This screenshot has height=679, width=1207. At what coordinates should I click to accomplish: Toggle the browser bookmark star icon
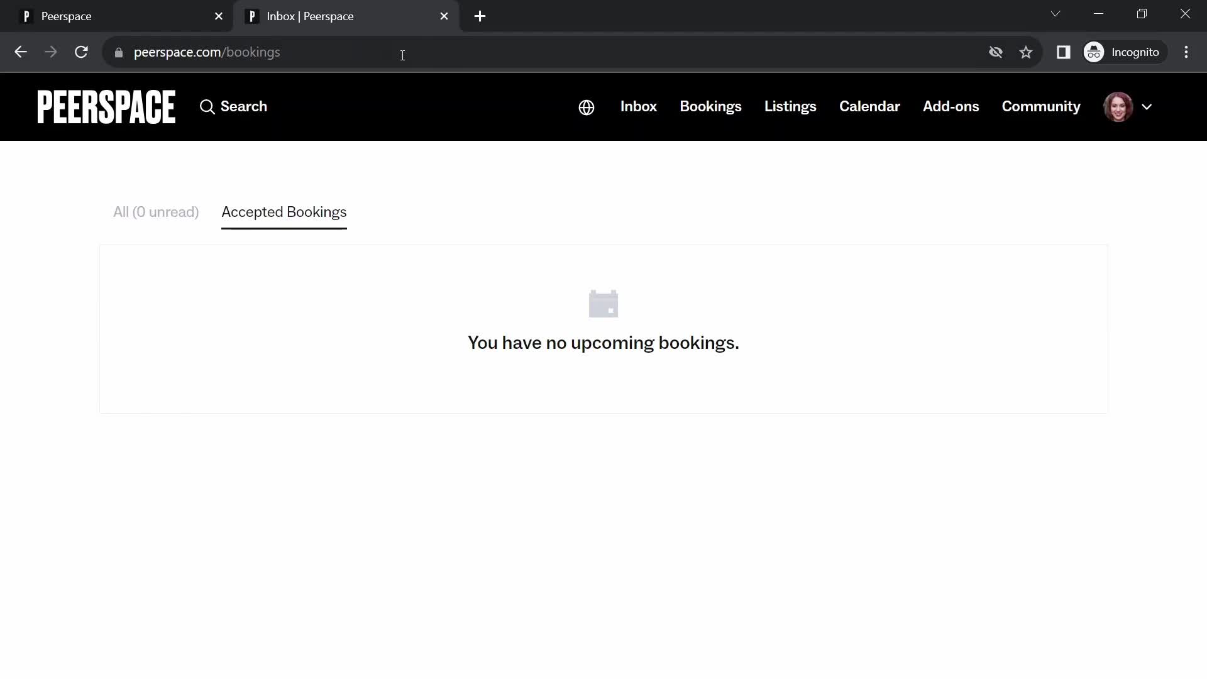pyautogui.click(x=1027, y=52)
